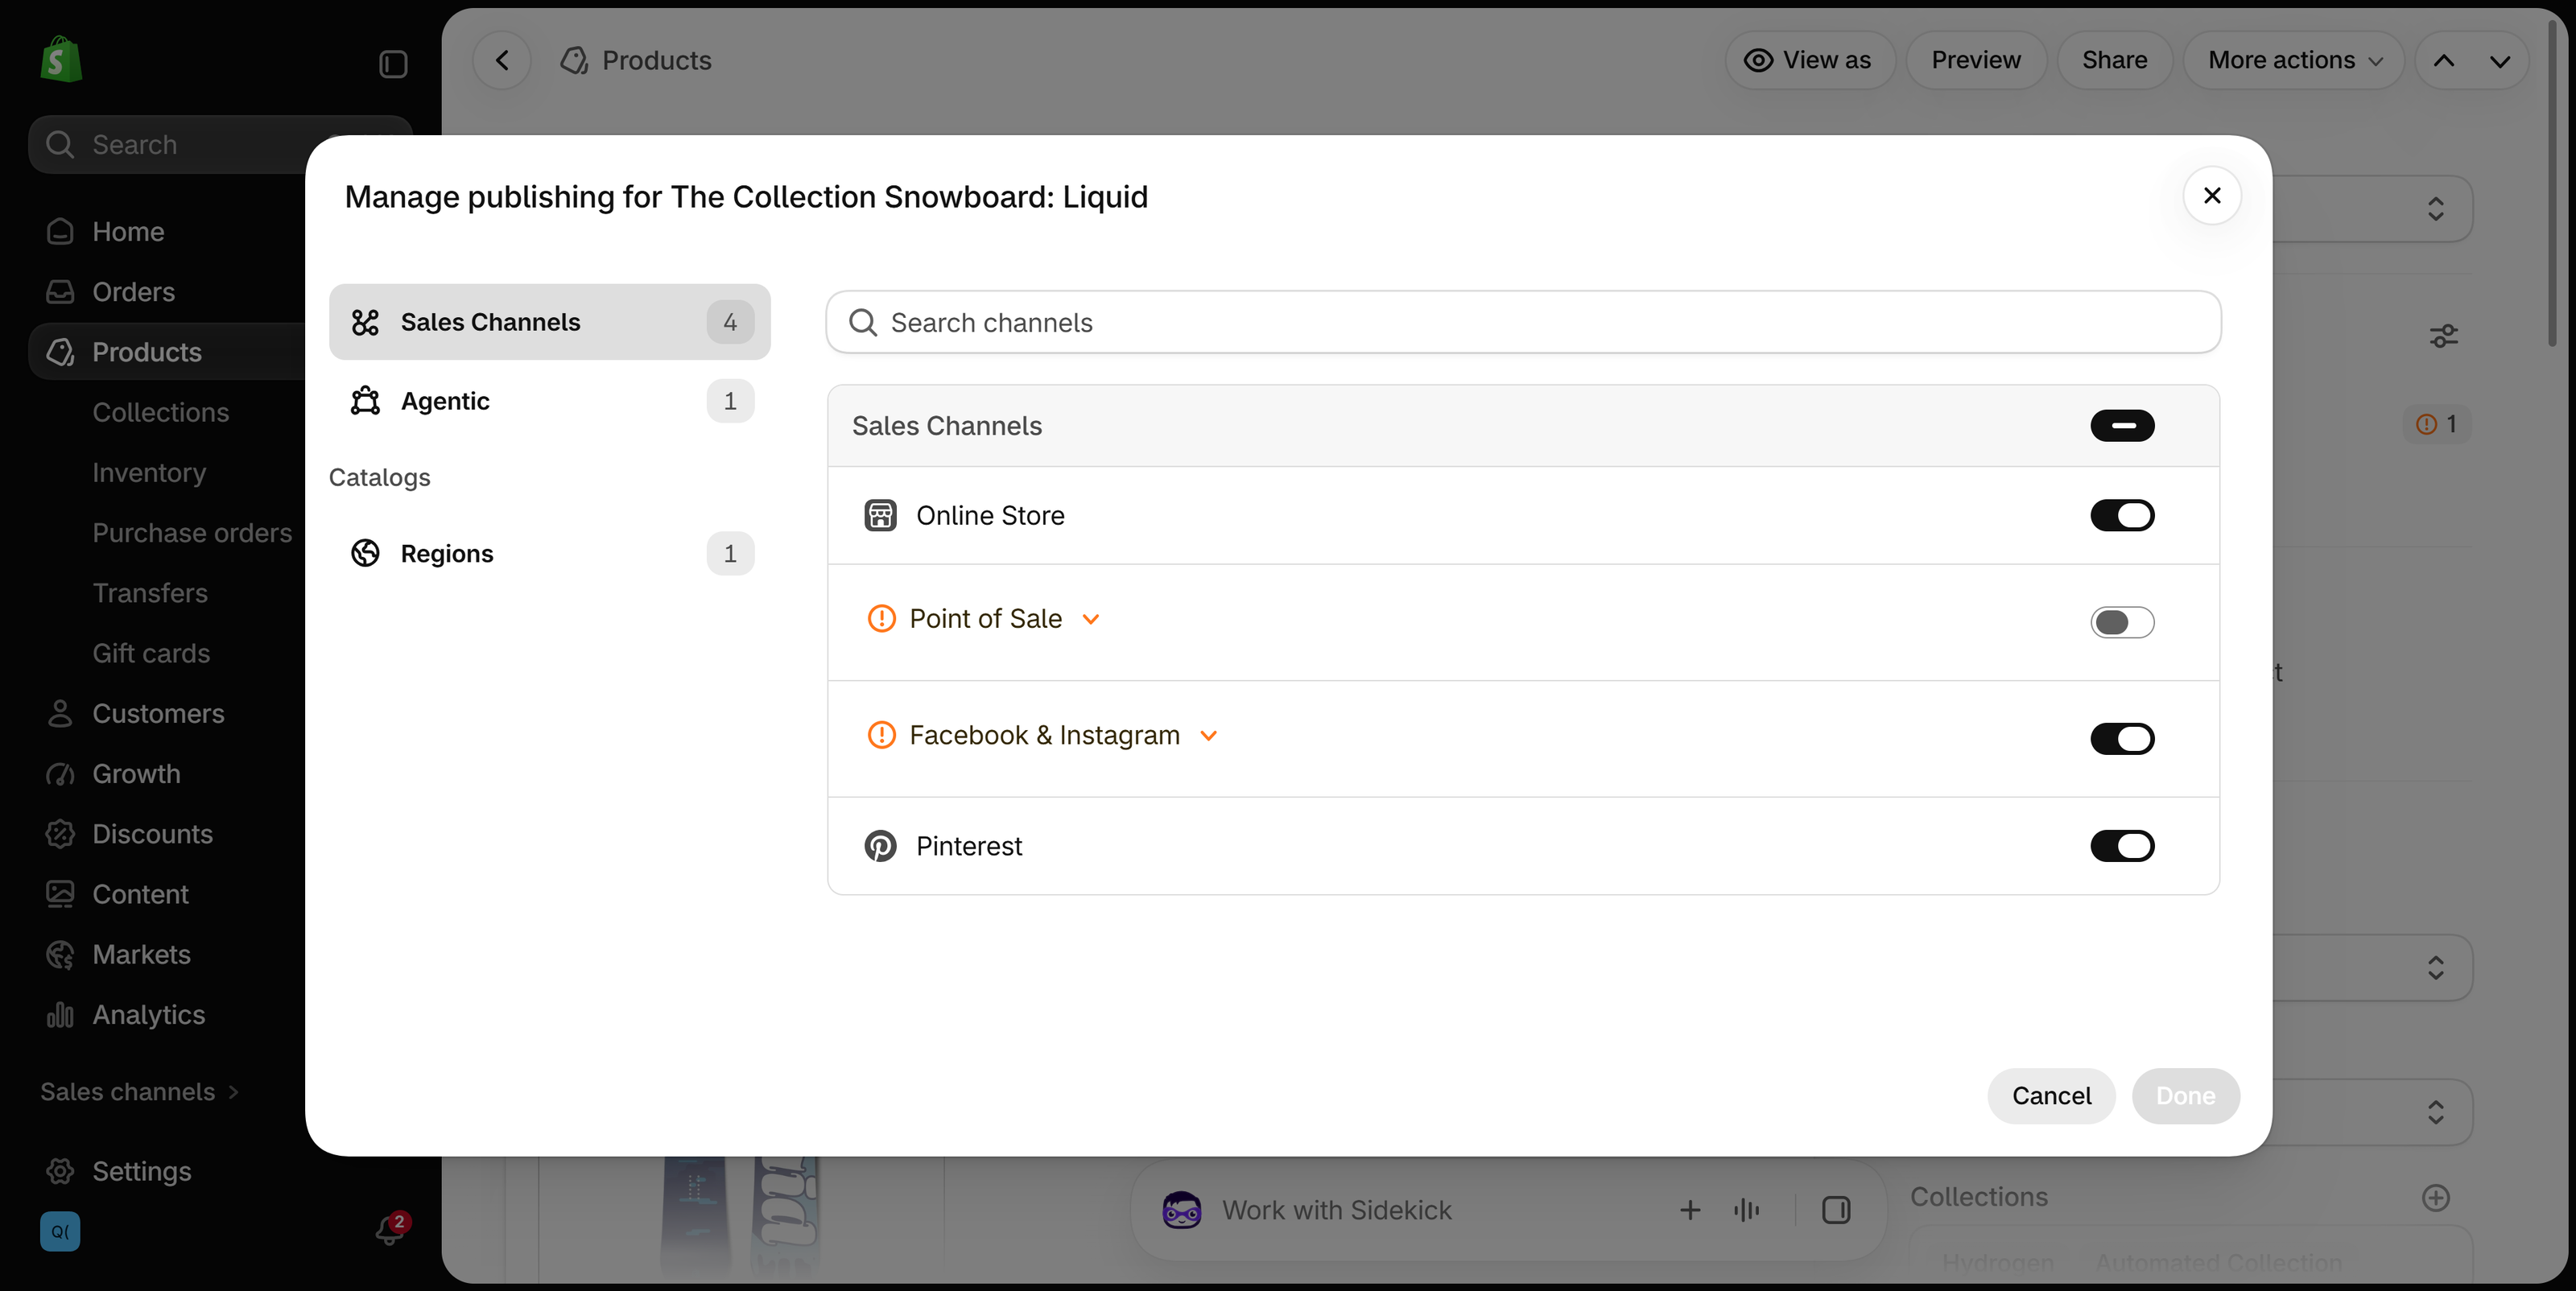Open the Regions catalog tab
The height and width of the screenshot is (1291, 2576).
coord(550,554)
